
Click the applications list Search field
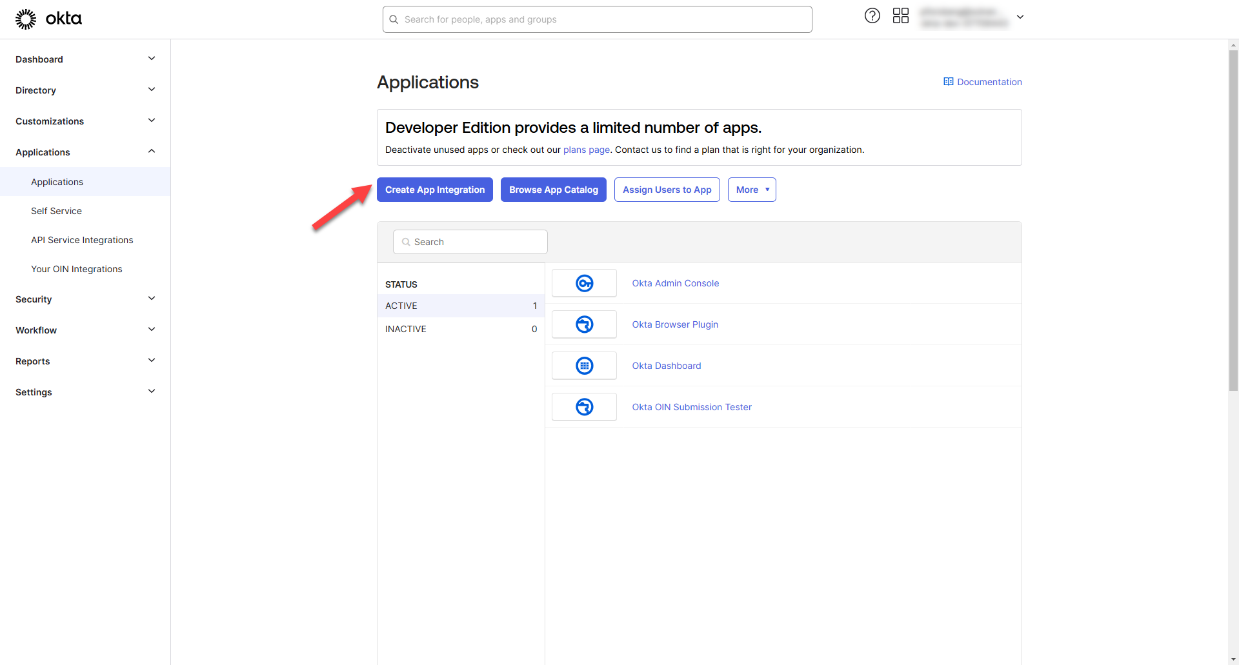(470, 242)
